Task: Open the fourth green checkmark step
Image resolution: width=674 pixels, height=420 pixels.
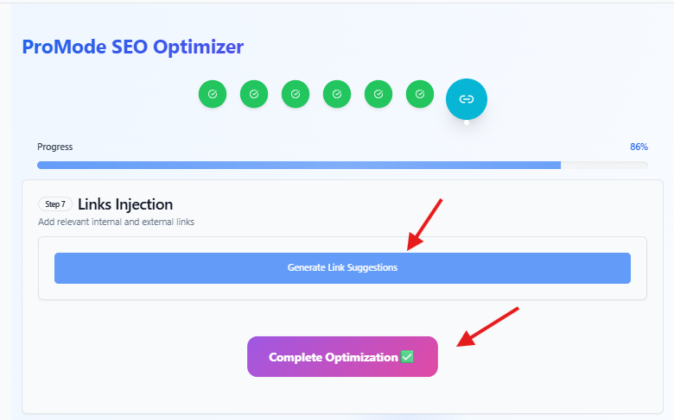Action: coord(337,94)
